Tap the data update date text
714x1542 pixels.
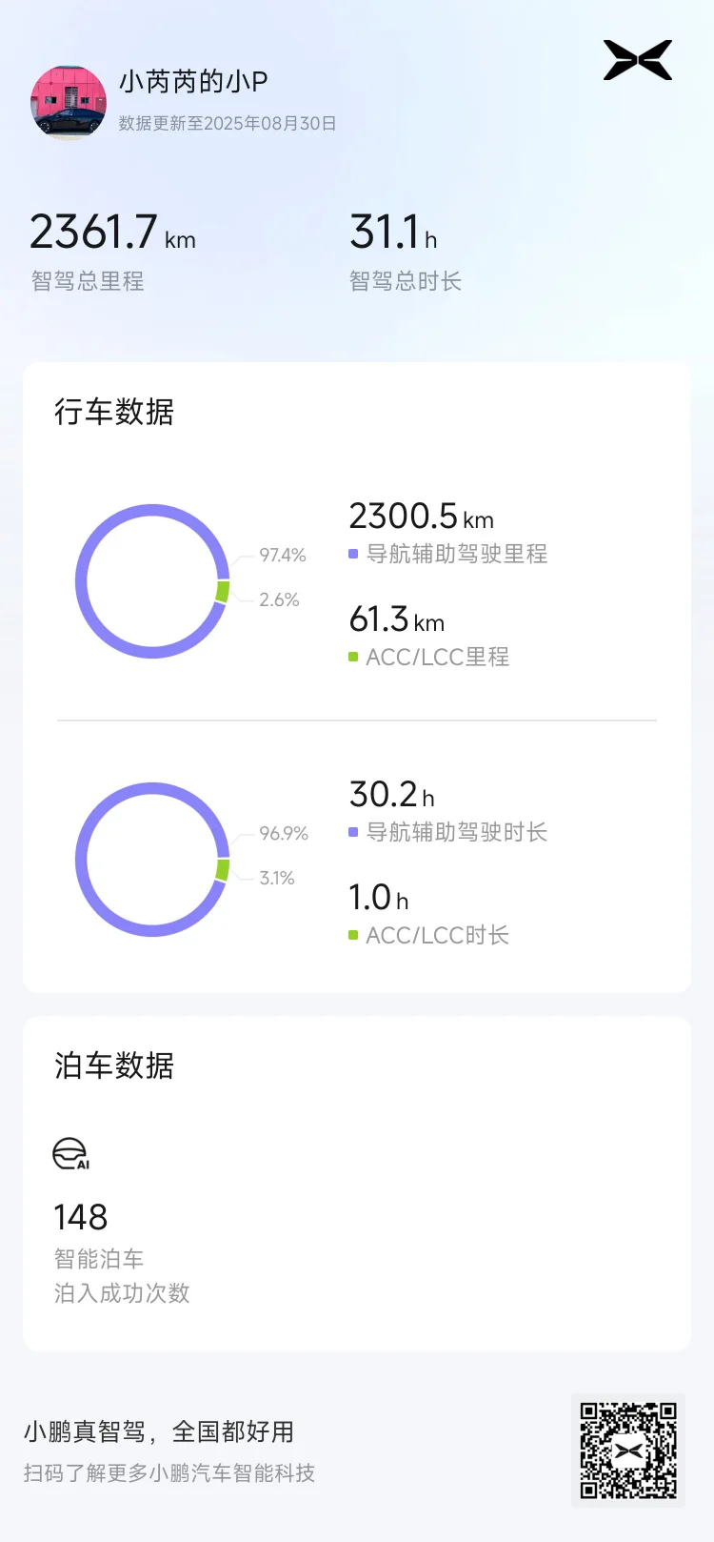pyautogui.click(x=228, y=123)
